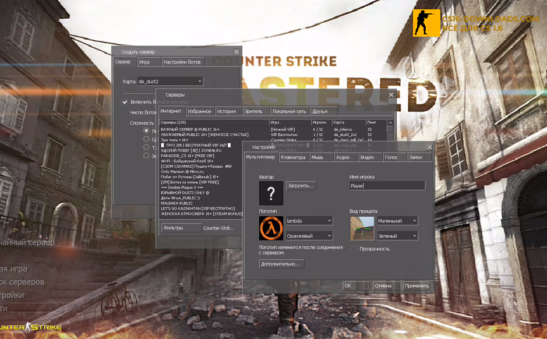Click the main menu item ending in серверов

point(22,282)
